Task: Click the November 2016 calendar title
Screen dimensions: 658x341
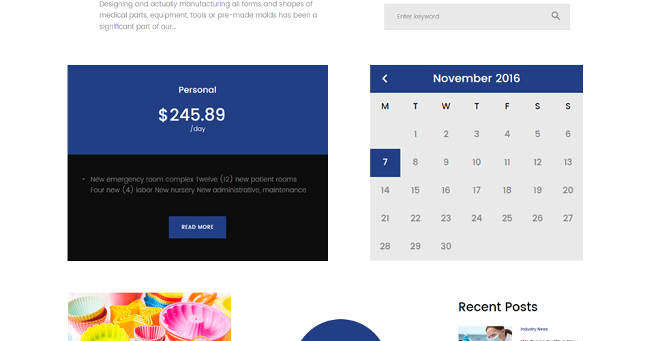Action: 477,78
